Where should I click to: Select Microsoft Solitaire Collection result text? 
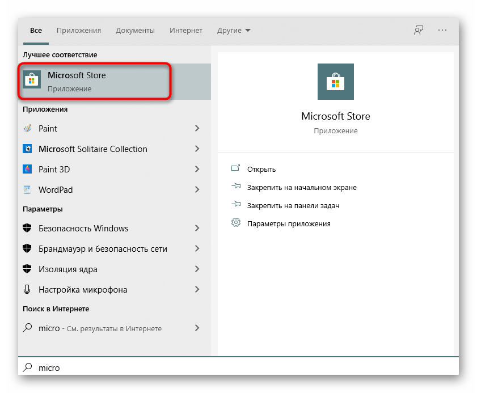(93, 149)
